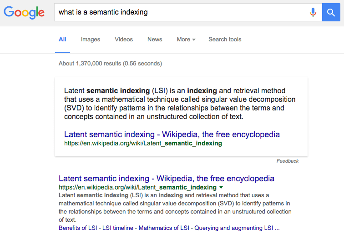Click in the search query box
Image resolution: width=344 pixels, height=239 pixels.
point(181,12)
